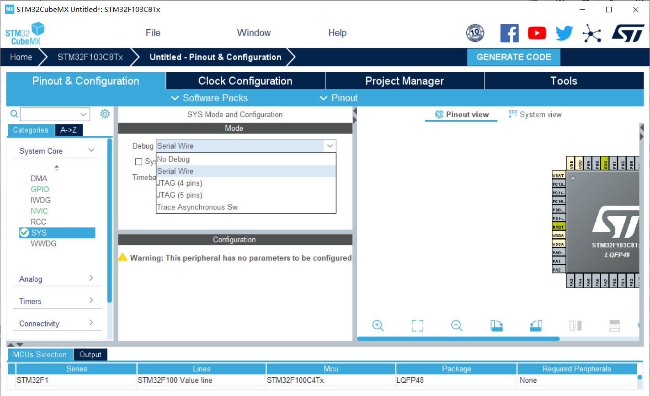
Task: Click the vertical flip view icon
Action: coord(575,326)
